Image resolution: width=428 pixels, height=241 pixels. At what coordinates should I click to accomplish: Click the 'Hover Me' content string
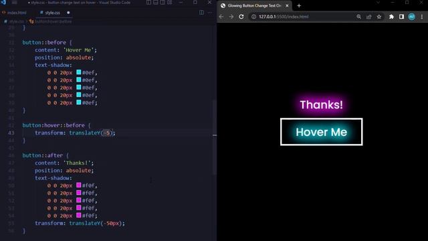tap(79, 50)
